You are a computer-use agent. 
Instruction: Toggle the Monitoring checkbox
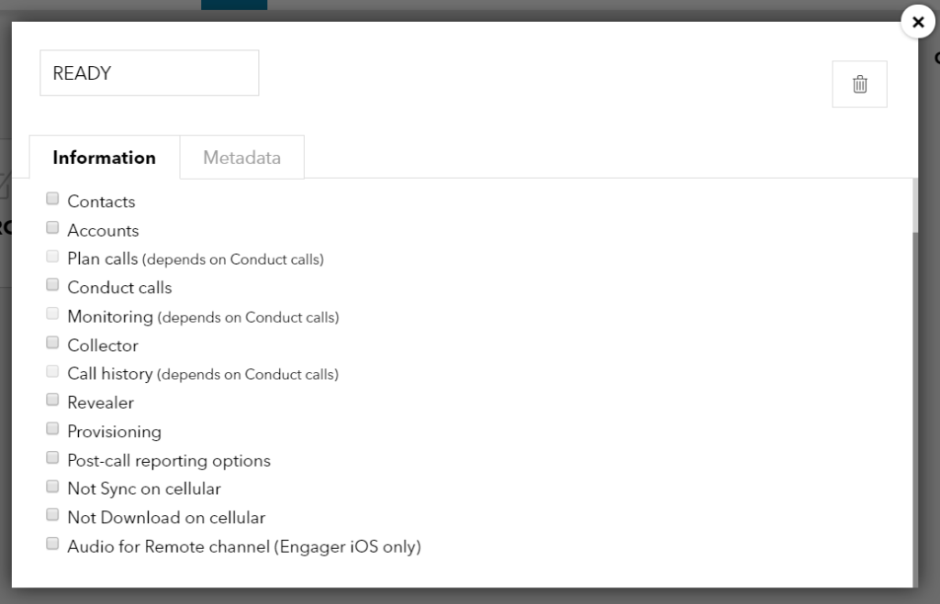coord(52,314)
